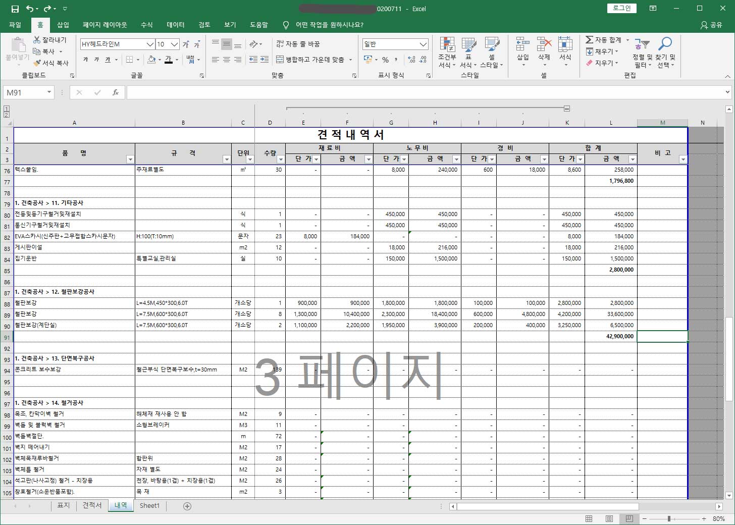Open the 견적서 sheet tab
This screenshot has width=735, height=525.
92,505
